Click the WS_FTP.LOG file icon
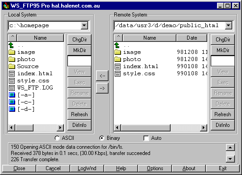242x175 pixels. tap(12, 88)
